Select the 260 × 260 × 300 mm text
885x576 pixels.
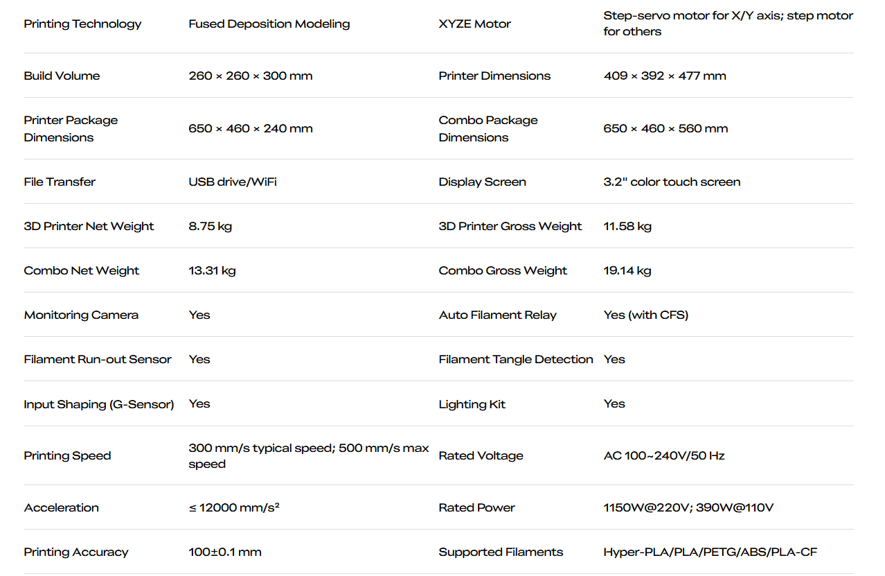250,76
